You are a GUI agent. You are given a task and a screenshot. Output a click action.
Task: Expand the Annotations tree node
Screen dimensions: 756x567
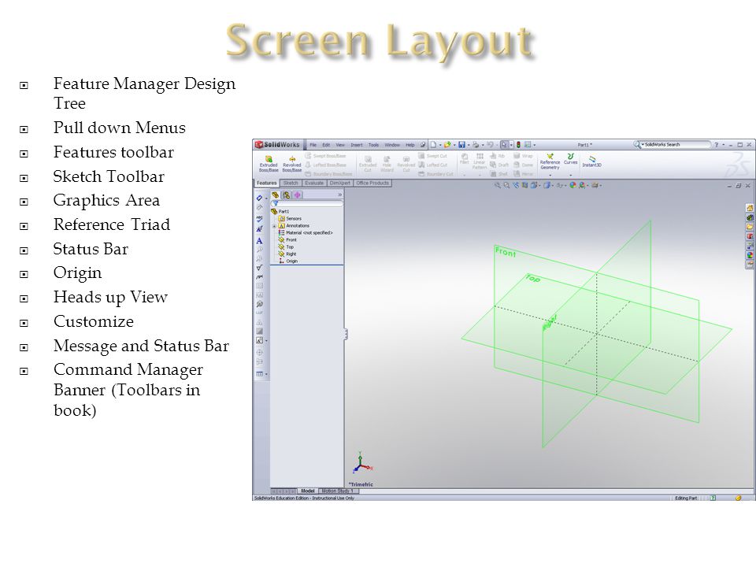274,226
